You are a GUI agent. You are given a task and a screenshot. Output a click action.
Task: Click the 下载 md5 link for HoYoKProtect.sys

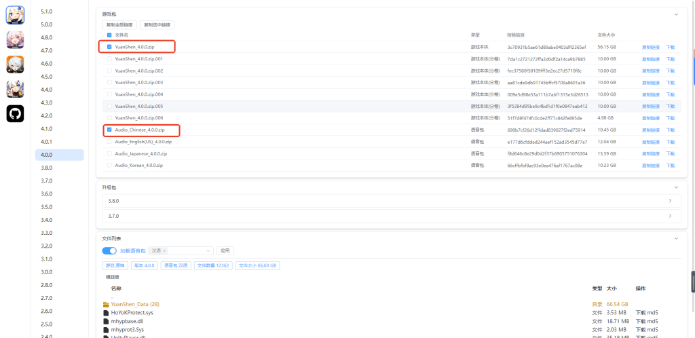pos(647,313)
